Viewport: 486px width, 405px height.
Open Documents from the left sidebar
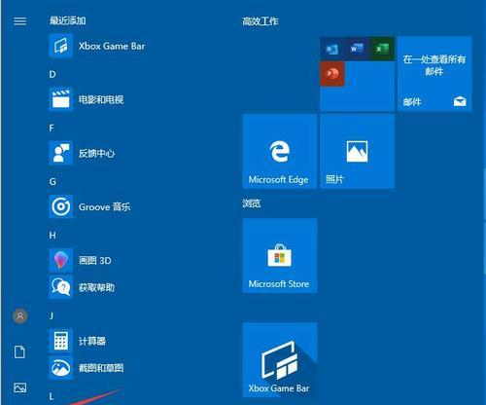19,352
